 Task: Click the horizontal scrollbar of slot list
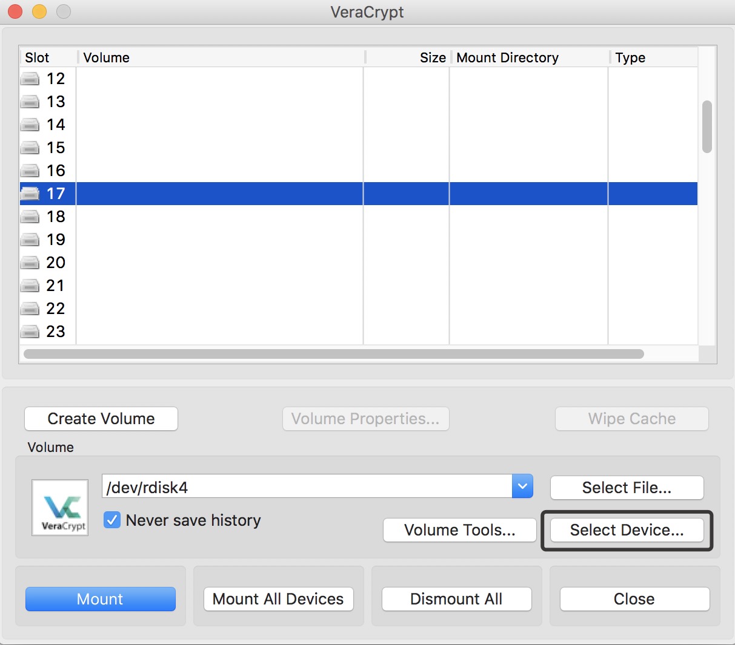click(x=334, y=354)
